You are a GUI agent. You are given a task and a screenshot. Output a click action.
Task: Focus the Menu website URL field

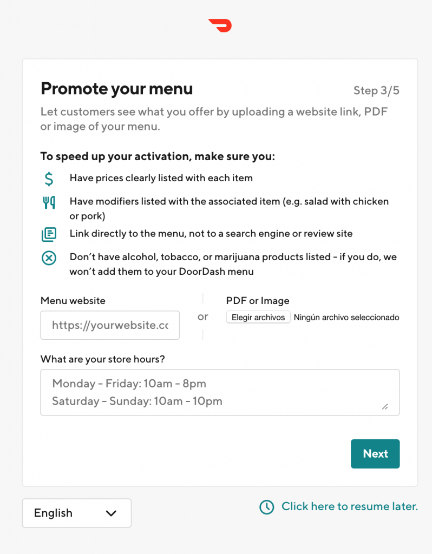click(110, 325)
